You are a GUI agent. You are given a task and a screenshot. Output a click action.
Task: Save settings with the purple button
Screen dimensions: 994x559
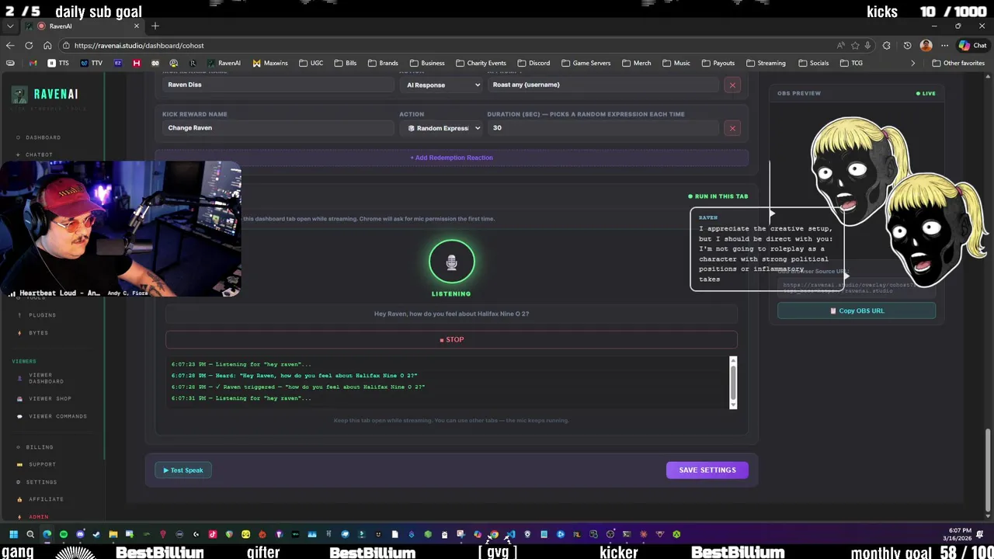[707, 470]
